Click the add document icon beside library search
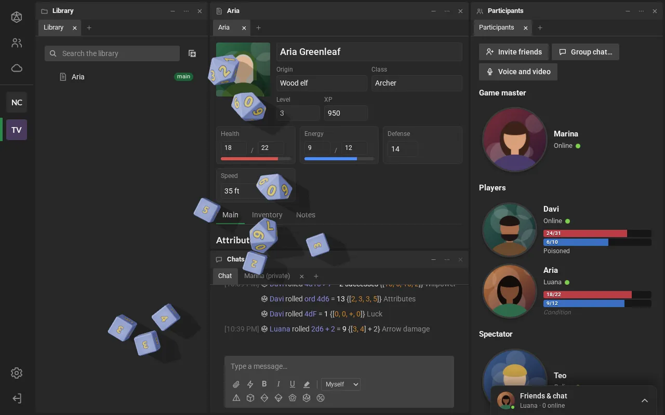The width and height of the screenshot is (665, 415). [192, 53]
